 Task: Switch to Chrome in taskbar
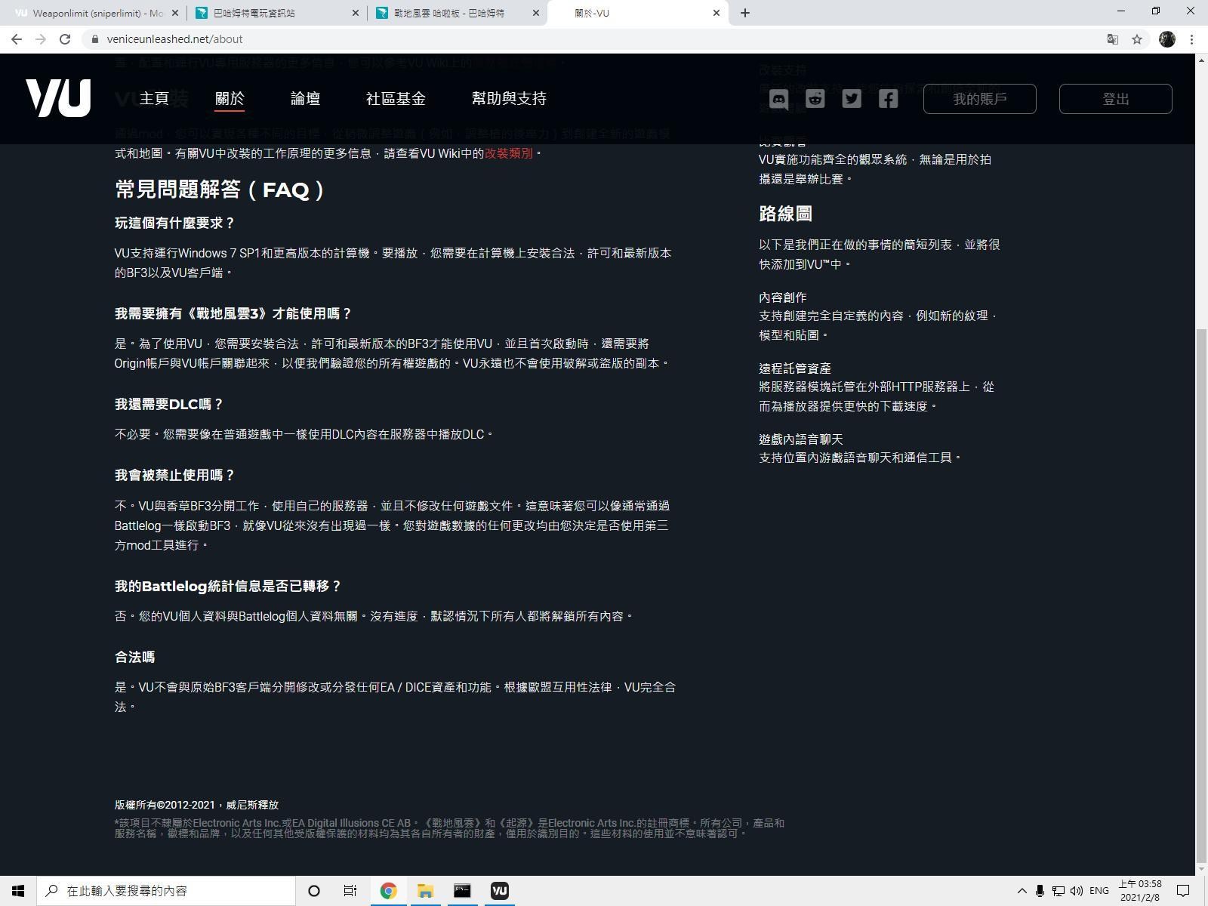(388, 891)
